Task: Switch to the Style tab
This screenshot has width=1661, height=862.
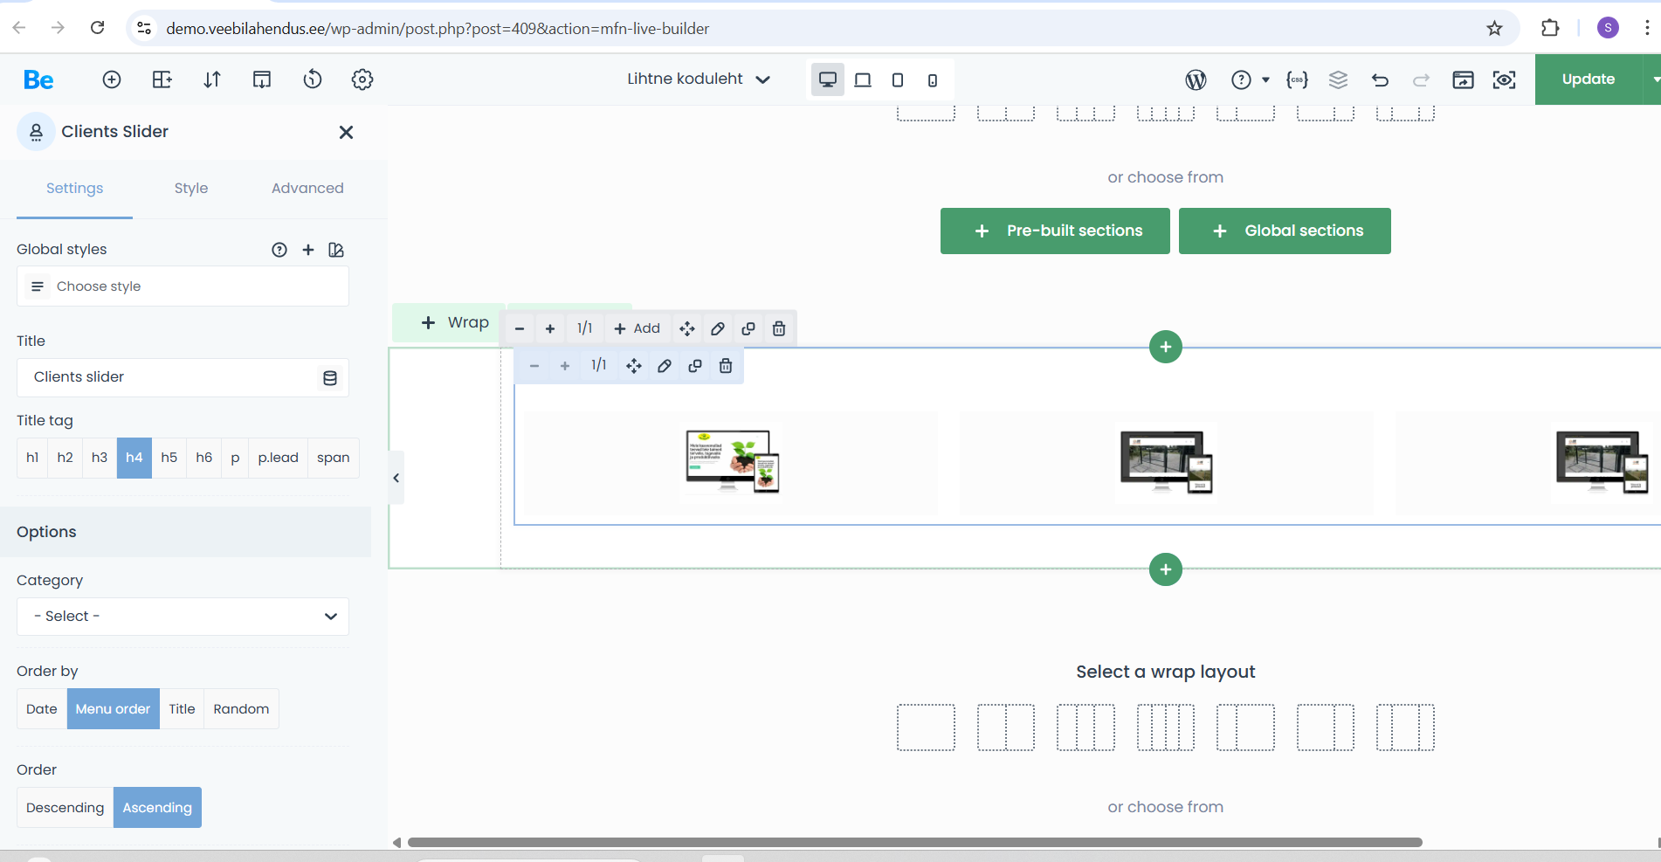Action: [x=190, y=189]
